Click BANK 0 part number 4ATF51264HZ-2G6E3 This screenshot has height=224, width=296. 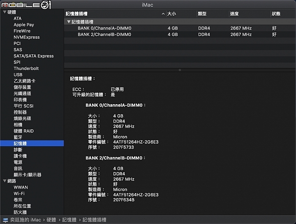(136, 142)
